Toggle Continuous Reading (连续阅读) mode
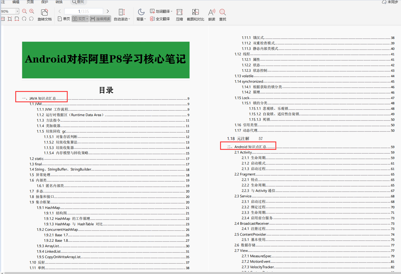Screen dimensions: 401x274 pos(100,19)
